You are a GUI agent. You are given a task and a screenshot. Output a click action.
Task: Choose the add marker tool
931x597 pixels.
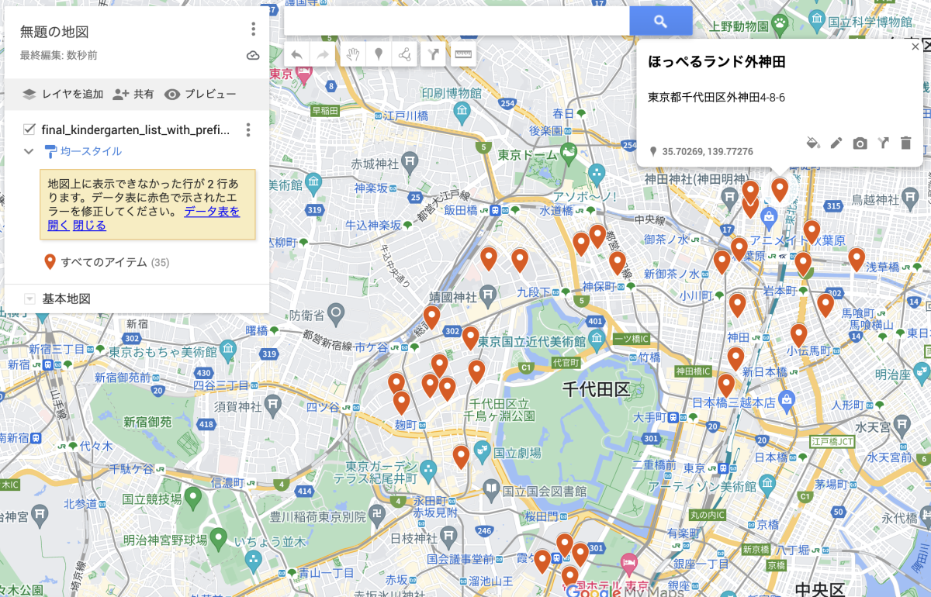pyautogui.click(x=379, y=54)
